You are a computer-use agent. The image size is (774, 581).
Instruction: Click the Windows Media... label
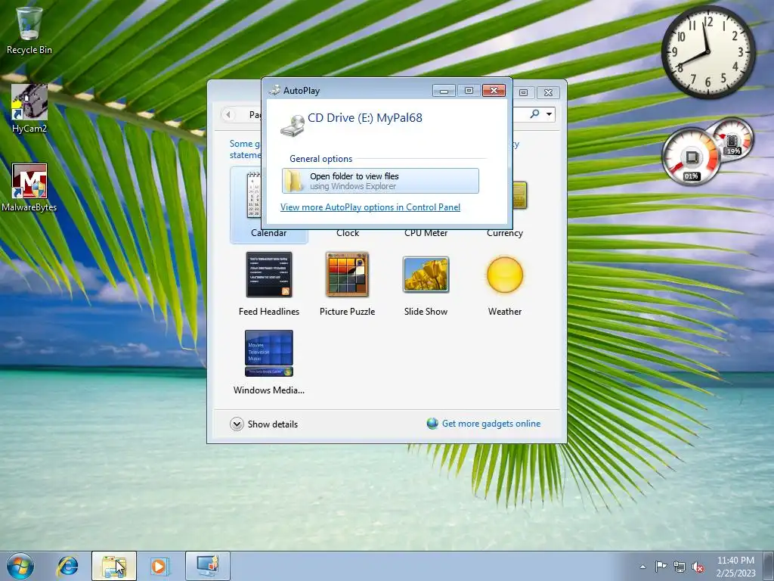coord(269,390)
